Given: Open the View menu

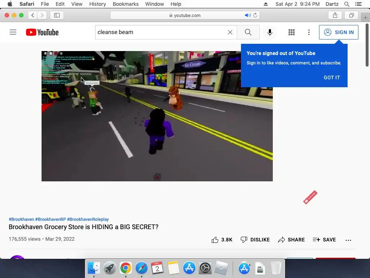Looking at the screenshot, I should coord(77,4).
